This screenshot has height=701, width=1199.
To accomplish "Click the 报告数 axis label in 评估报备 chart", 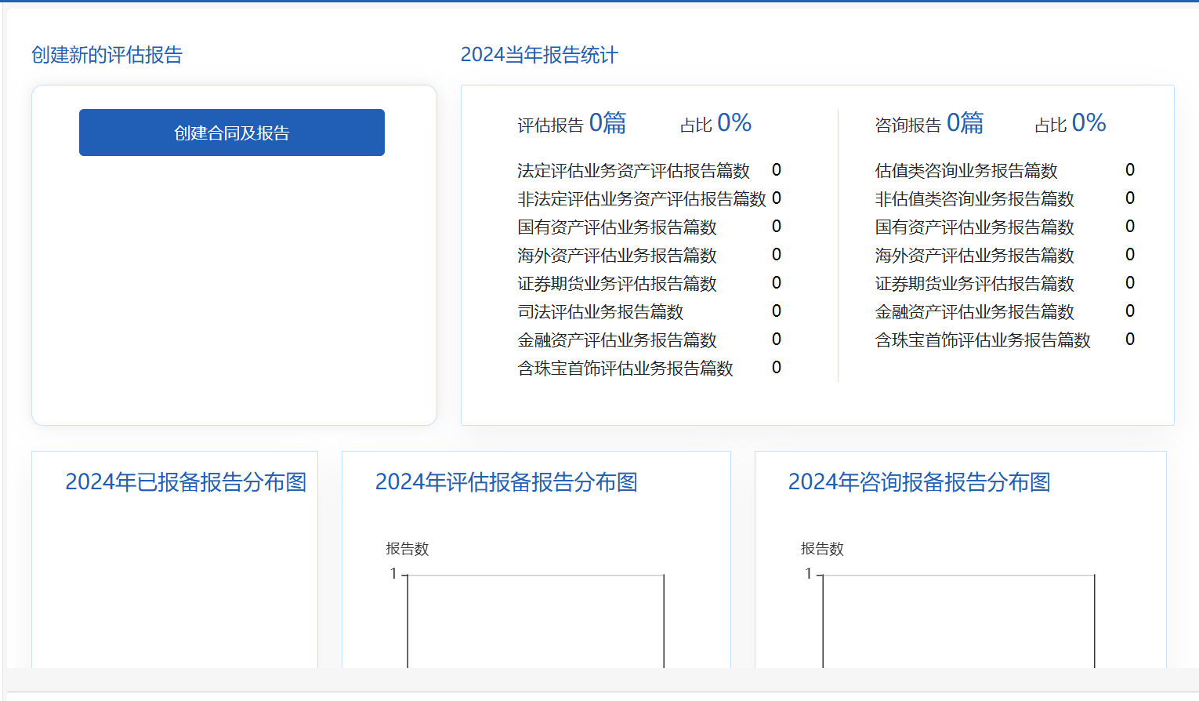I will (x=407, y=549).
